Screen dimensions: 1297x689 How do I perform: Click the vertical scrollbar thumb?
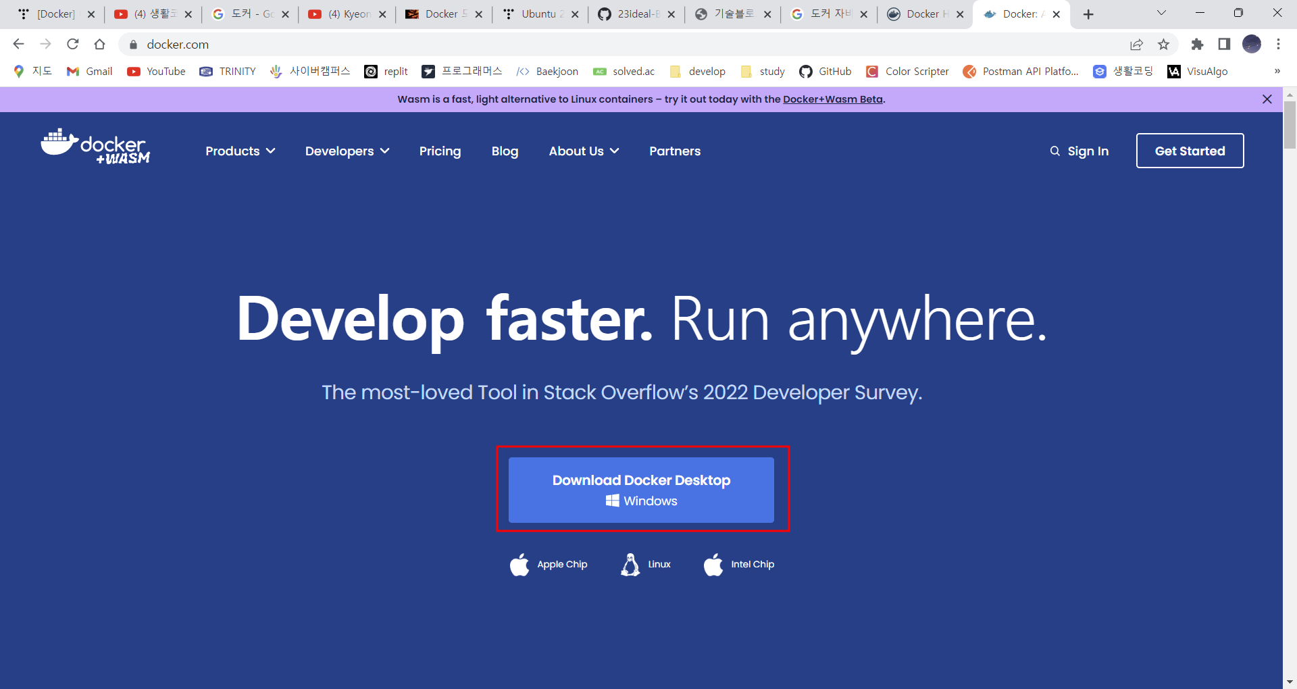click(1290, 125)
